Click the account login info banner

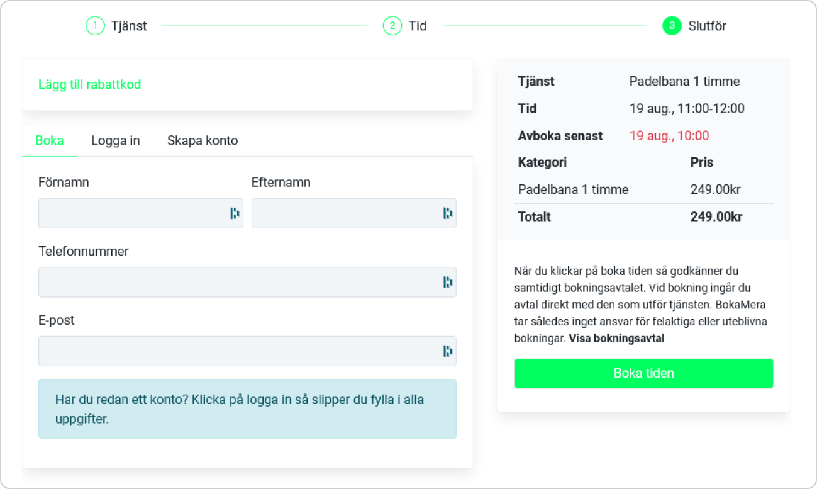point(247,408)
